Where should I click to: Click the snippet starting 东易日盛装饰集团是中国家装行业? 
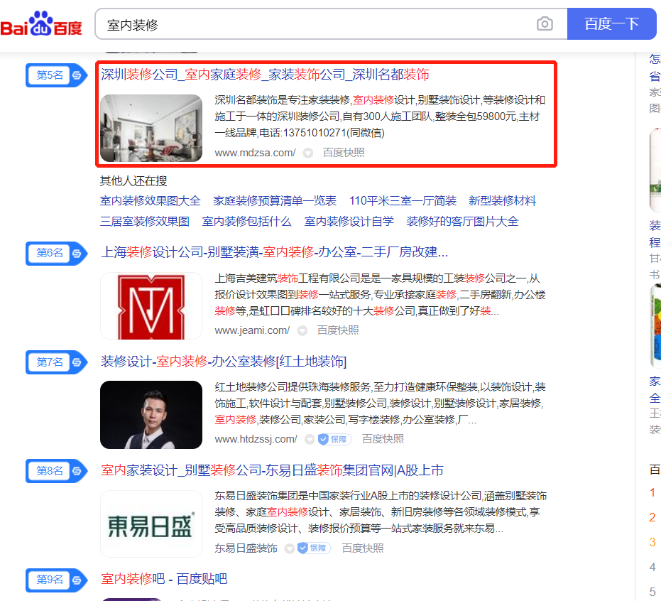(x=381, y=512)
